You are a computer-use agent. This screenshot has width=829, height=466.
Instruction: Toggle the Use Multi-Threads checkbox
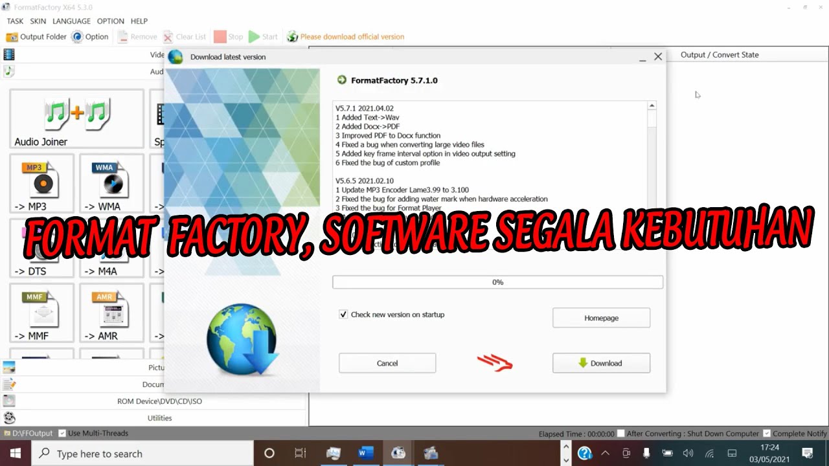(62, 434)
